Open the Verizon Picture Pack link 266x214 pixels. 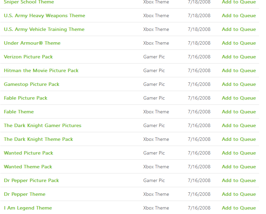click(28, 57)
